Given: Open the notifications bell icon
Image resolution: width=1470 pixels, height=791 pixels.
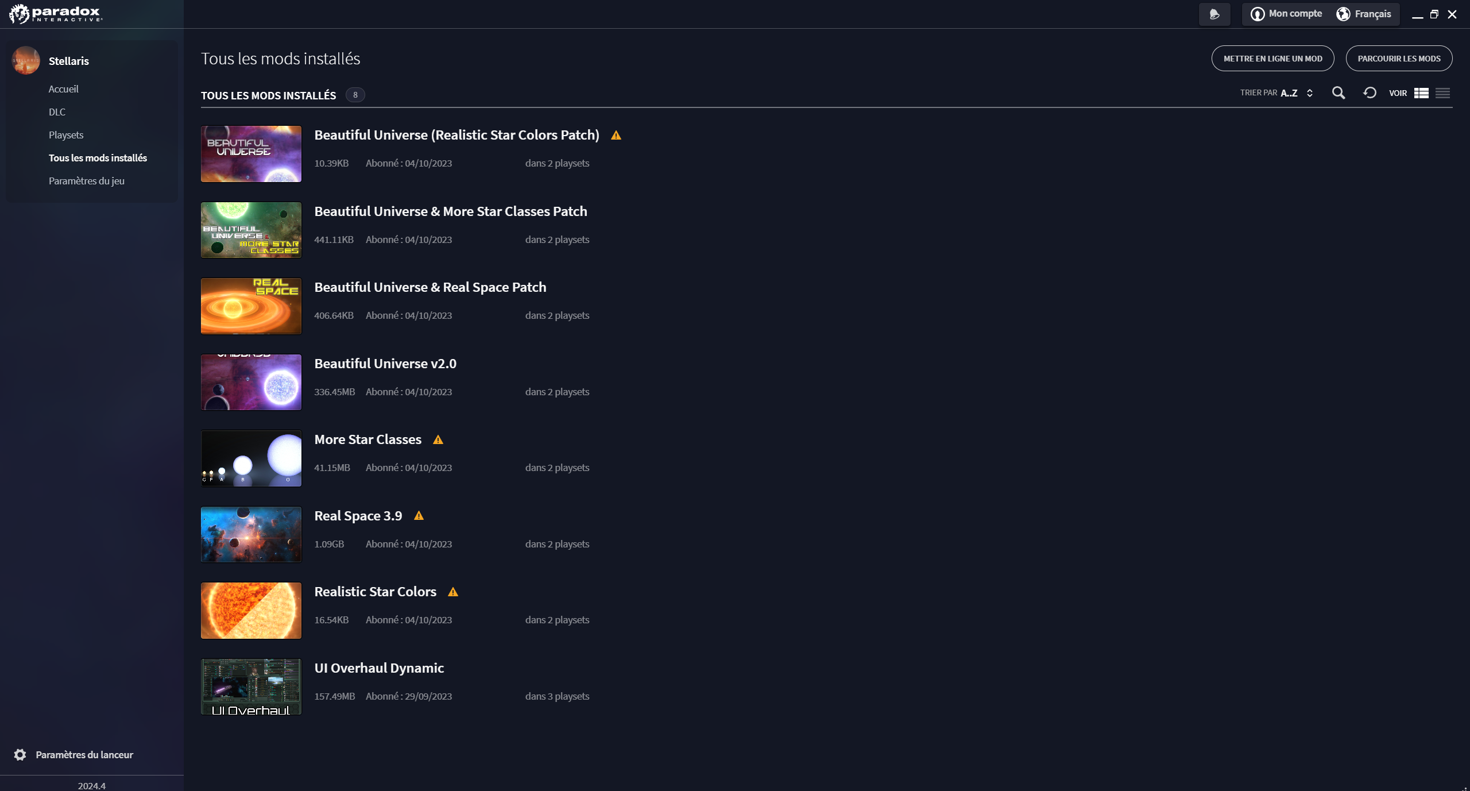Looking at the screenshot, I should point(1214,14).
